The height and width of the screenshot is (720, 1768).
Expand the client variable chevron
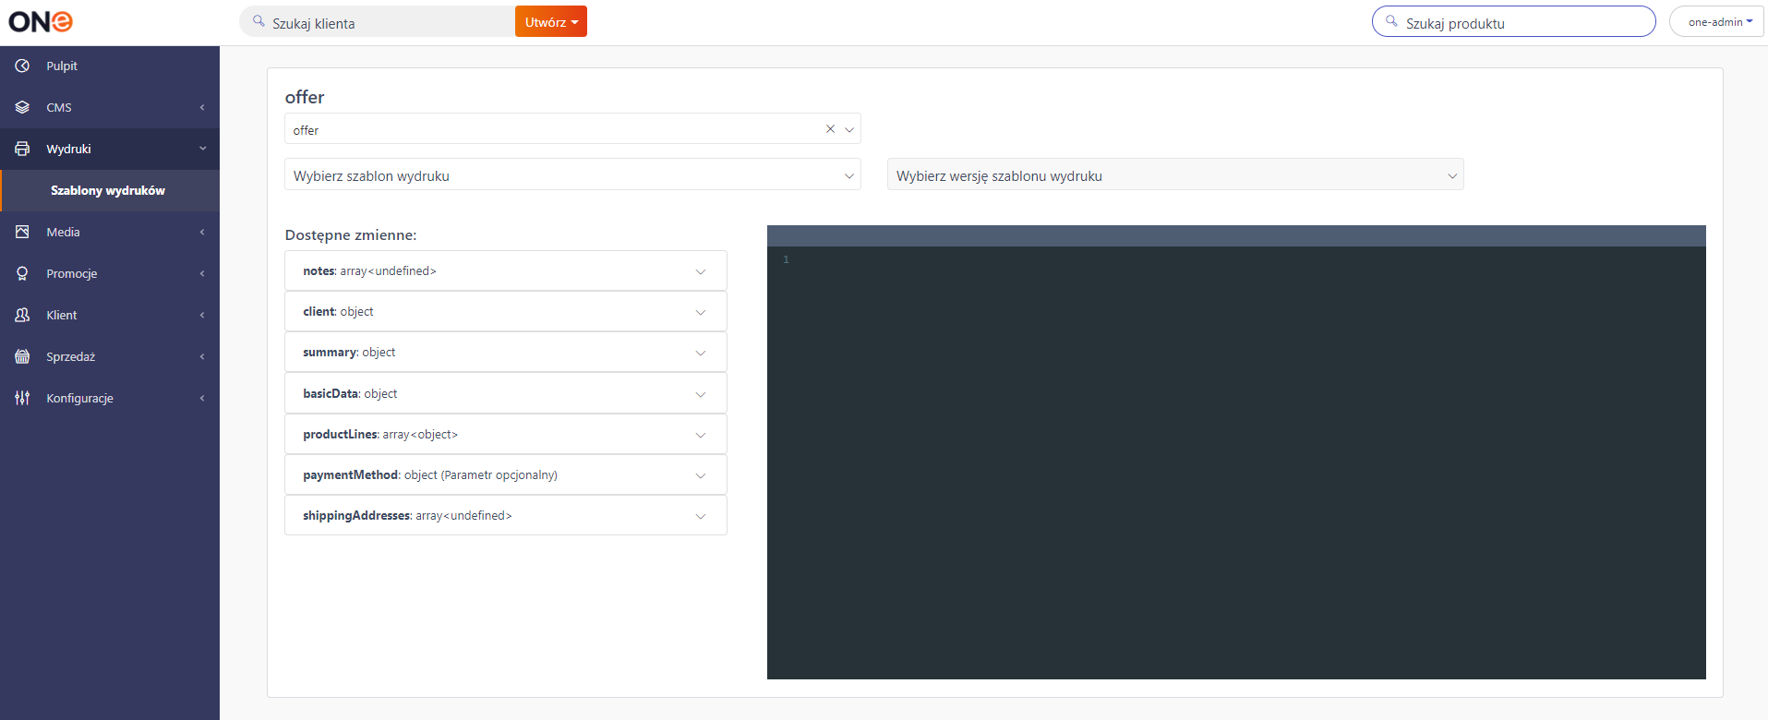701,312
